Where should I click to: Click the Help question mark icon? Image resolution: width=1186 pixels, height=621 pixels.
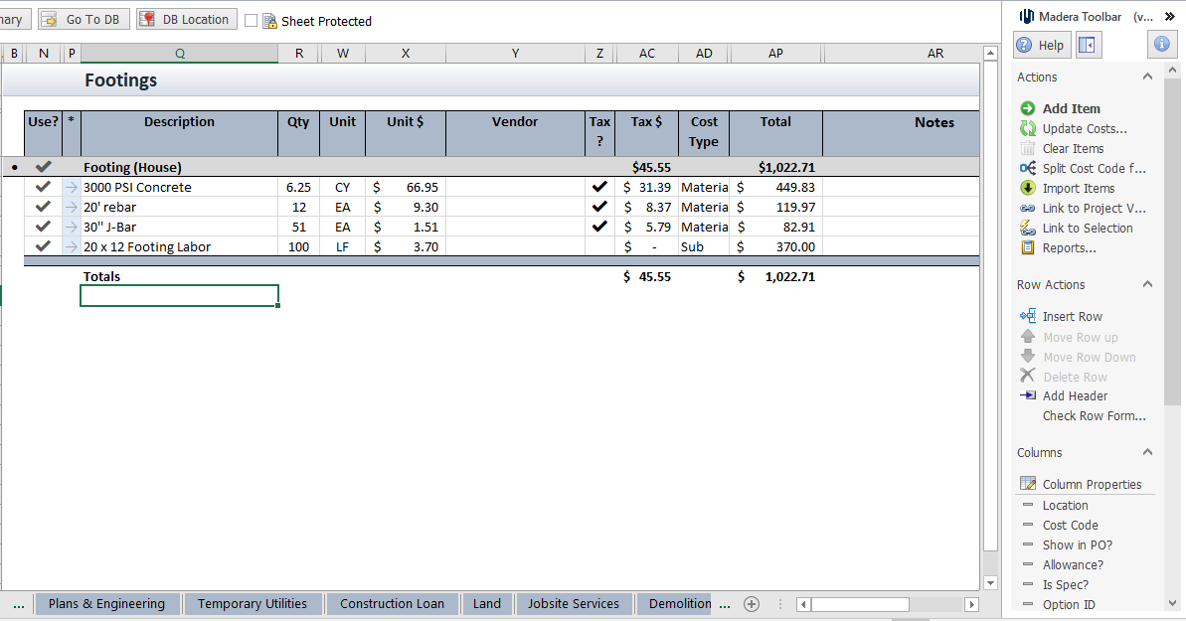coord(1024,45)
